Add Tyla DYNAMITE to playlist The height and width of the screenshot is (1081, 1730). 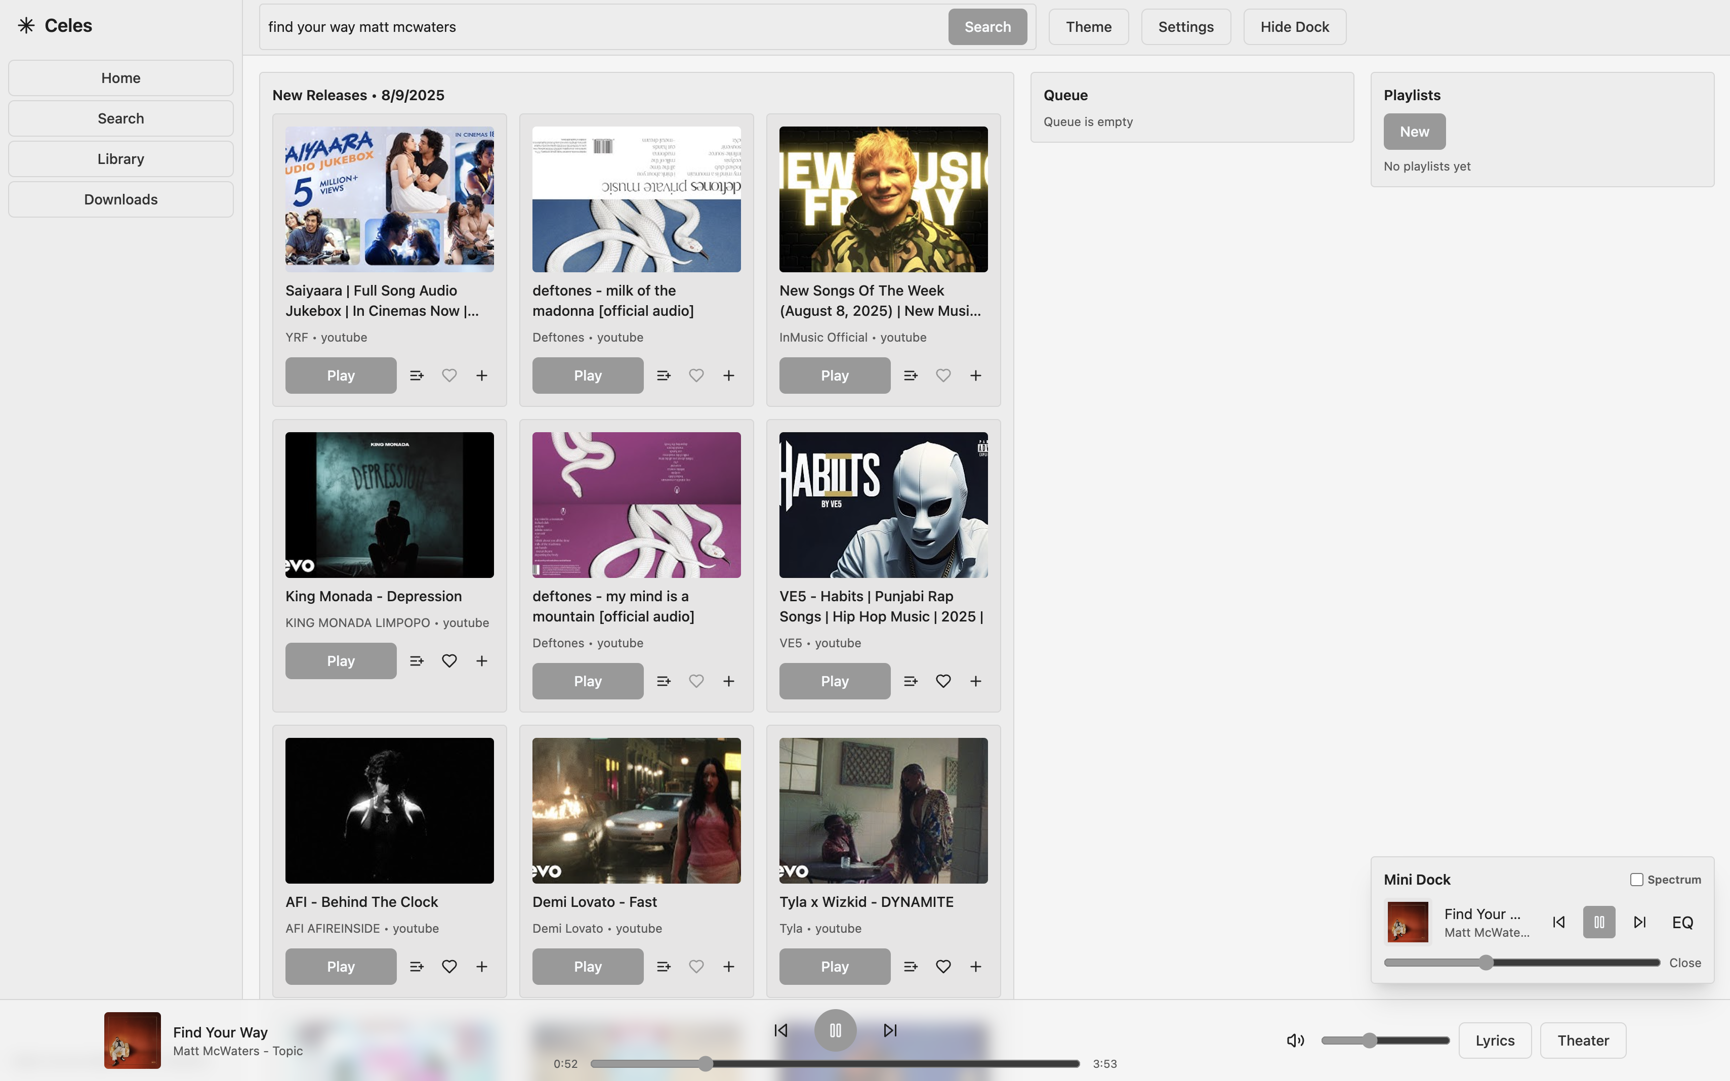[976, 967]
